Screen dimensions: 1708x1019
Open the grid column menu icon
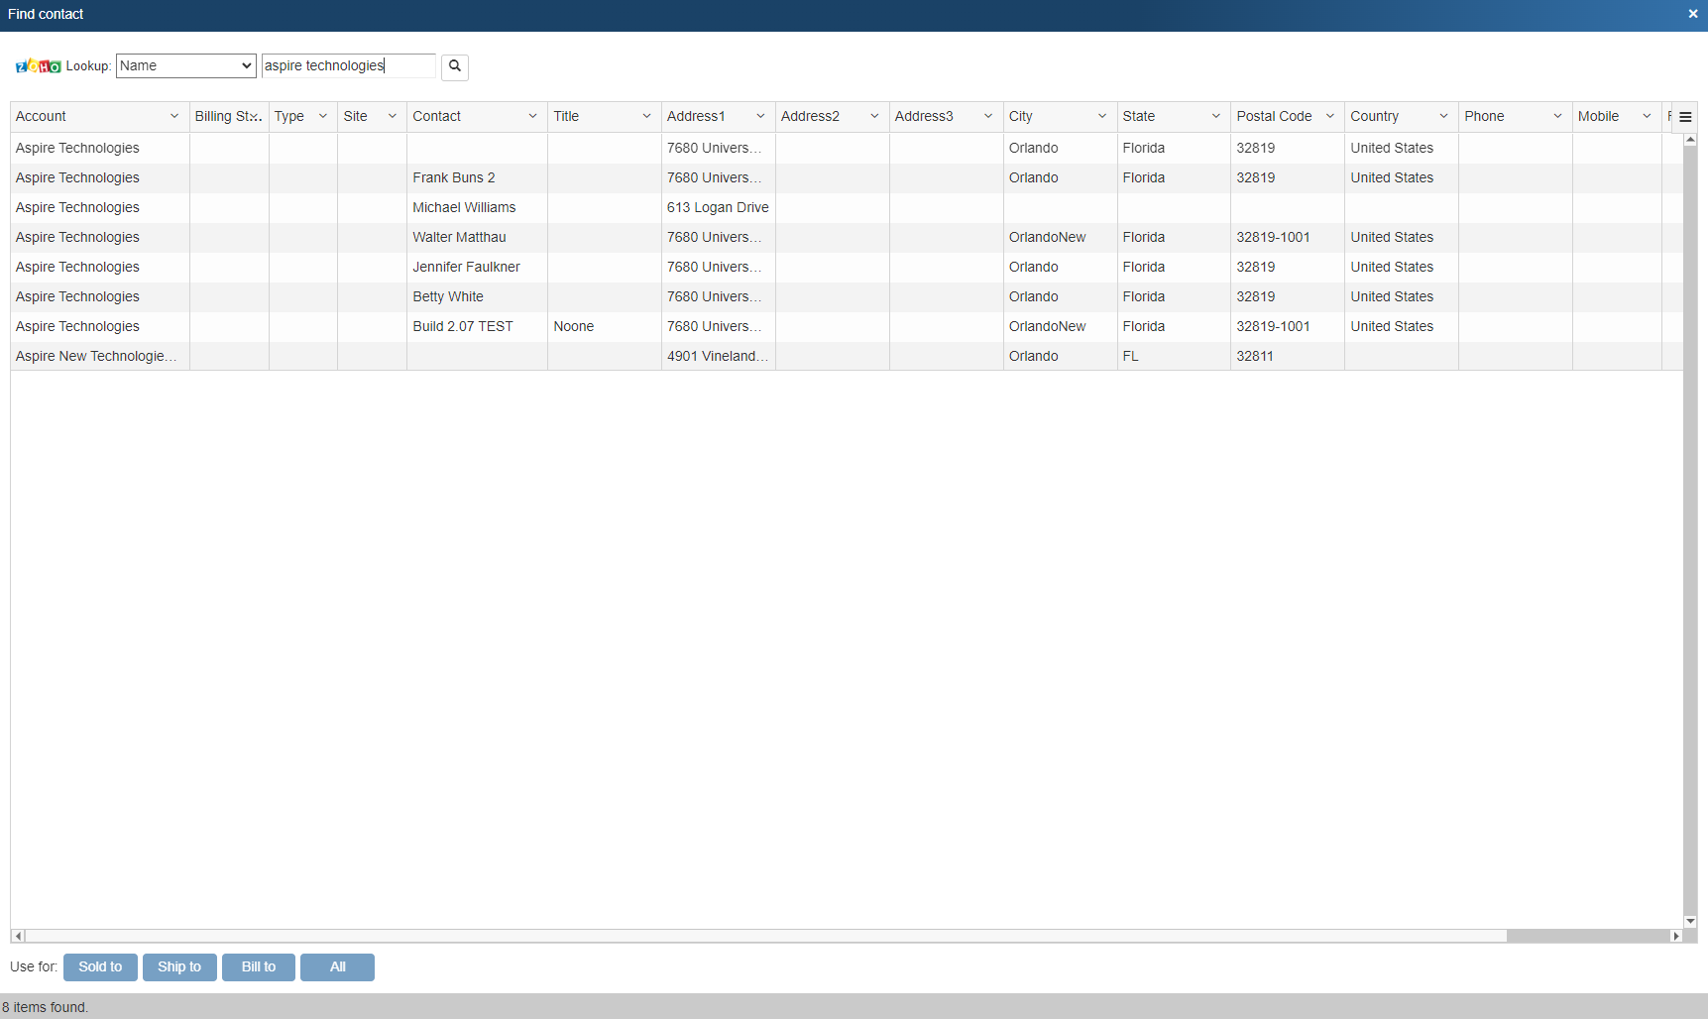tap(1685, 117)
